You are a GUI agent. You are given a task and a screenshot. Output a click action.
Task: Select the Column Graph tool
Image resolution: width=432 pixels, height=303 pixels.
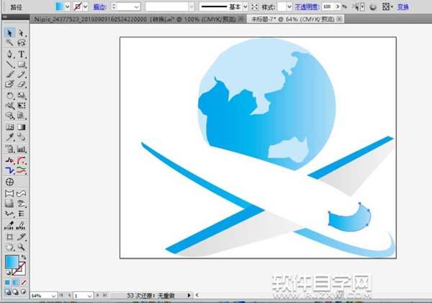click(21, 149)
